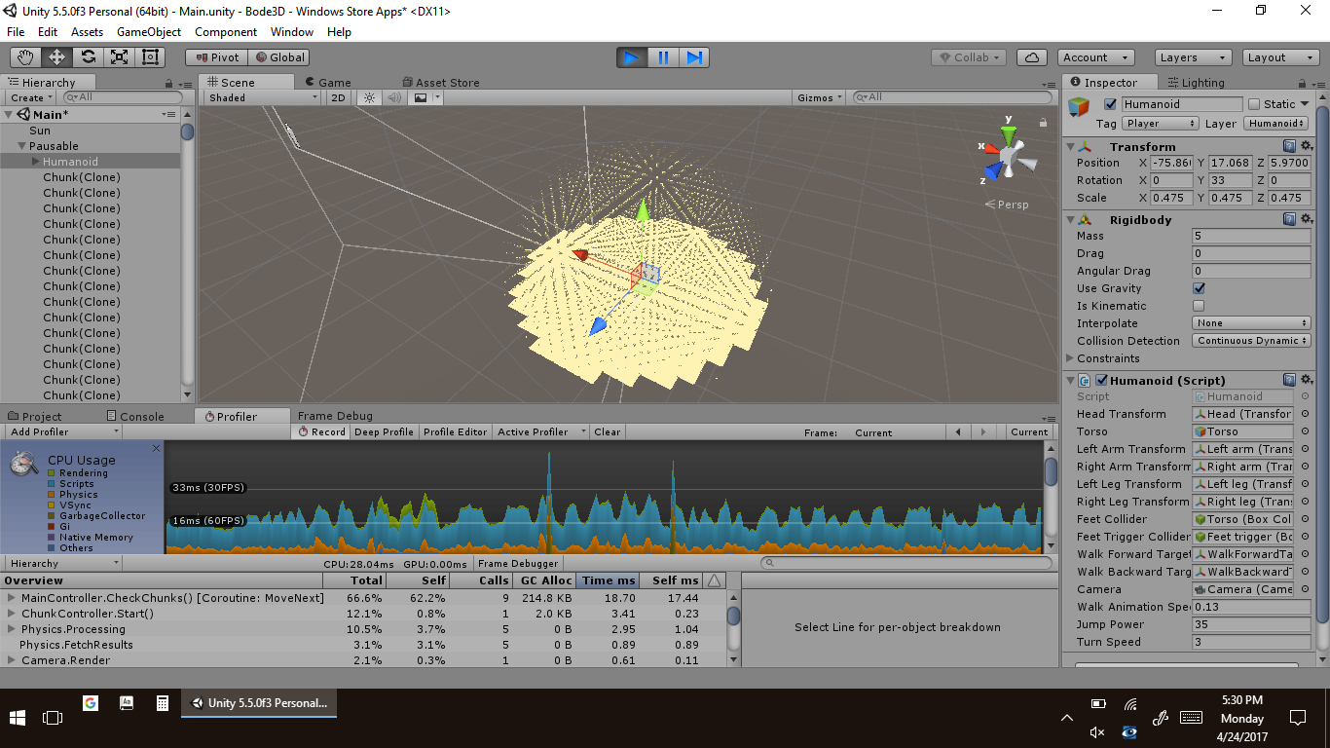
Task: Click the Scripts color swatch in CPU Usage
Action: 52,484
